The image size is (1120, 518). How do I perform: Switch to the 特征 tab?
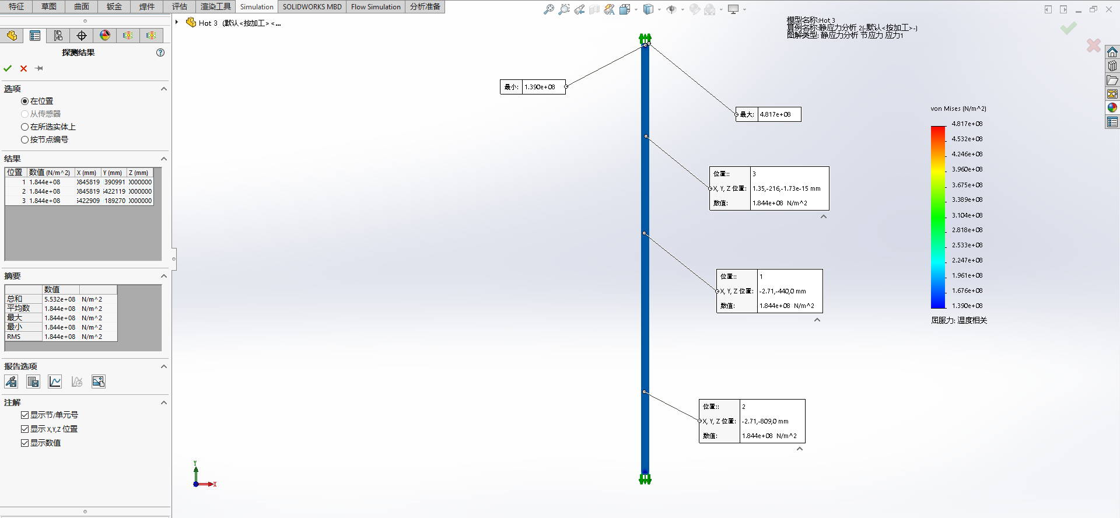pyautogui.click(x=16, y=6)
